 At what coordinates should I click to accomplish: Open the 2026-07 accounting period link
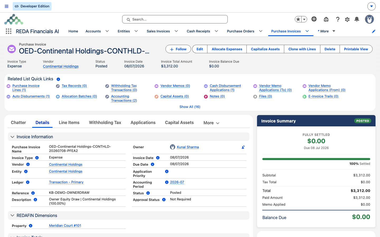[177, 182]
